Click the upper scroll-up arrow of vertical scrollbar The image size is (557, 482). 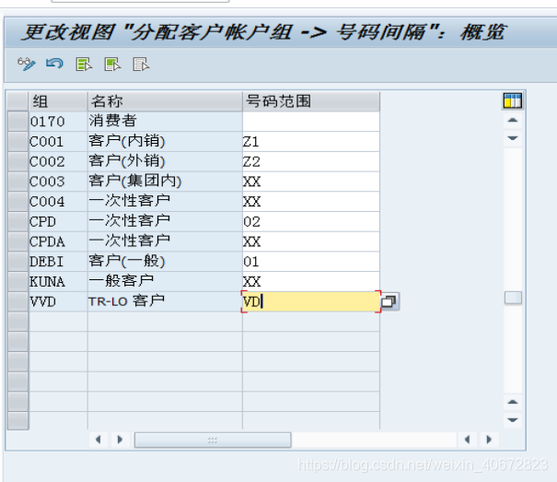(x=513, y=120)
